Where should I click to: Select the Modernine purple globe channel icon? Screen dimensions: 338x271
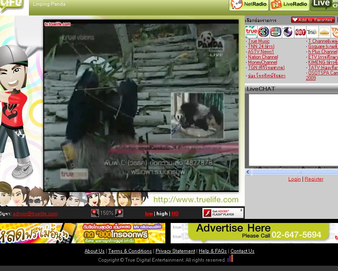click(x=288, y=32)
